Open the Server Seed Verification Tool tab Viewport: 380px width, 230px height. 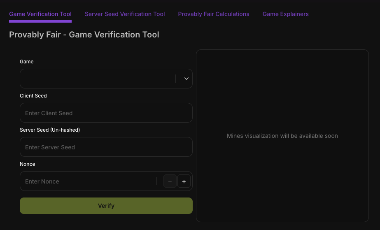(125, 14)
